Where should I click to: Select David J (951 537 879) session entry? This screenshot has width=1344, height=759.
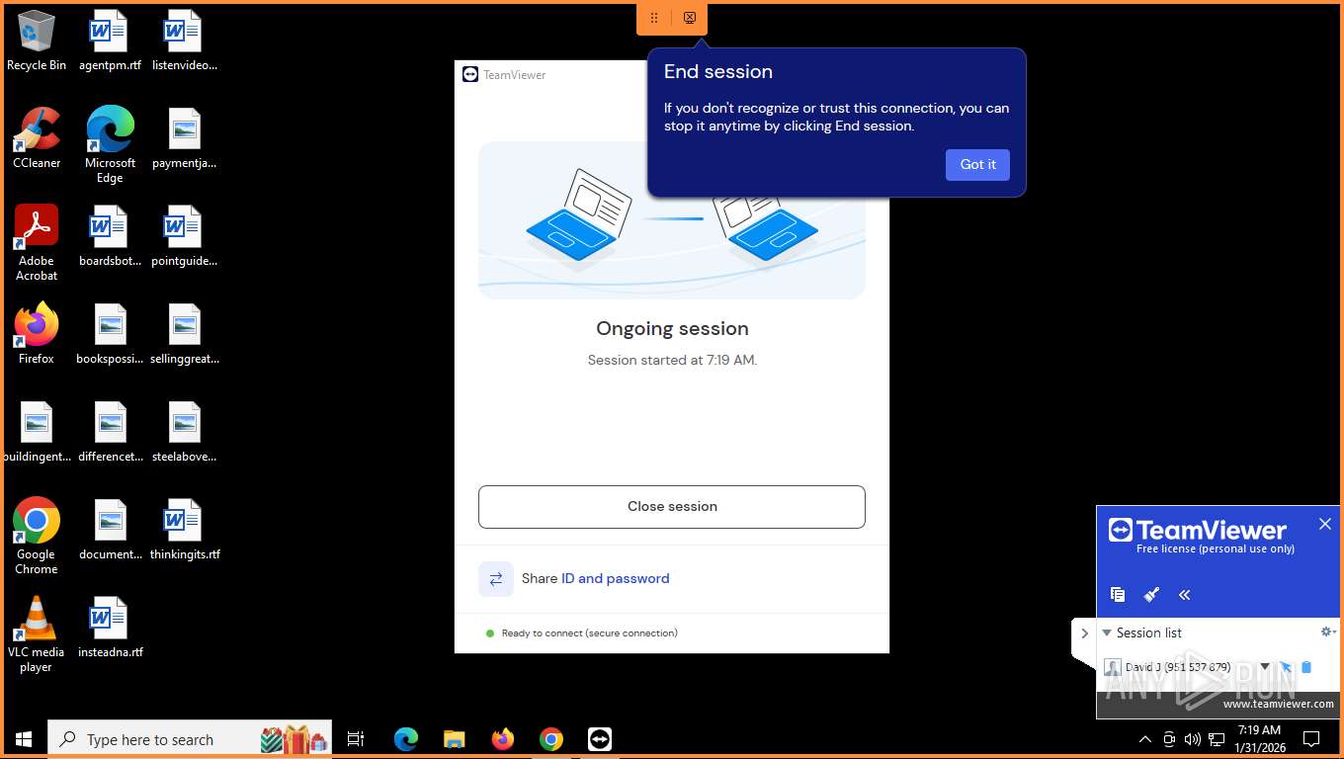point(1178,667)
